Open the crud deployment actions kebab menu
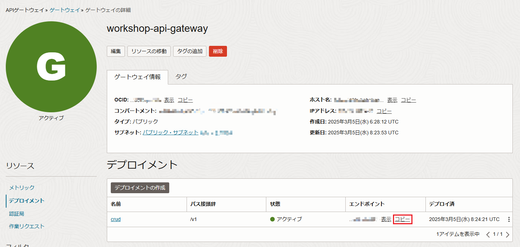This screenshot has width=520, height=247. [x=509, y=220]
